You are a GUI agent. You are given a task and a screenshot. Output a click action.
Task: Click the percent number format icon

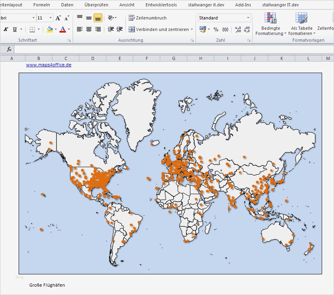(x=216, y=29)
